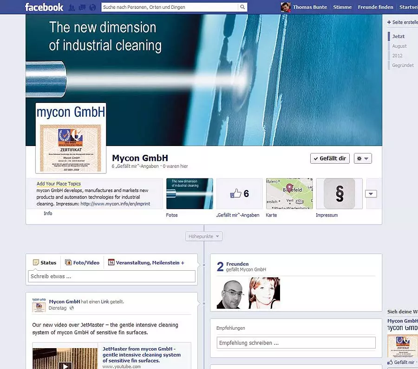This screenshot has width=418, height=369.
Task: Open the Bielefeld map tile
Action: pyautogui.click(x=289, y=193)
